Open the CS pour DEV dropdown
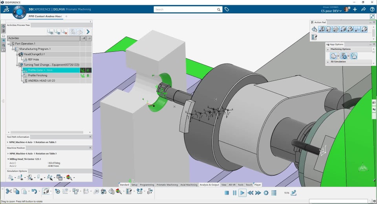Screen dimensions: 377x204 [x=331, y=11]
